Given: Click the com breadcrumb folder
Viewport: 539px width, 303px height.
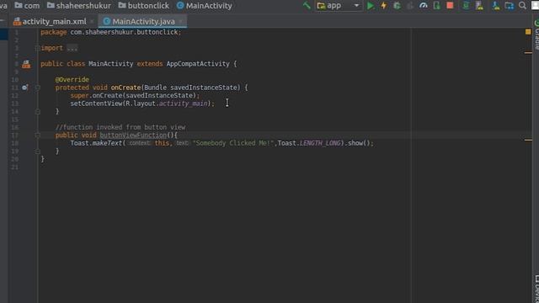Looking at the screenshot, I should pos(27,6).
